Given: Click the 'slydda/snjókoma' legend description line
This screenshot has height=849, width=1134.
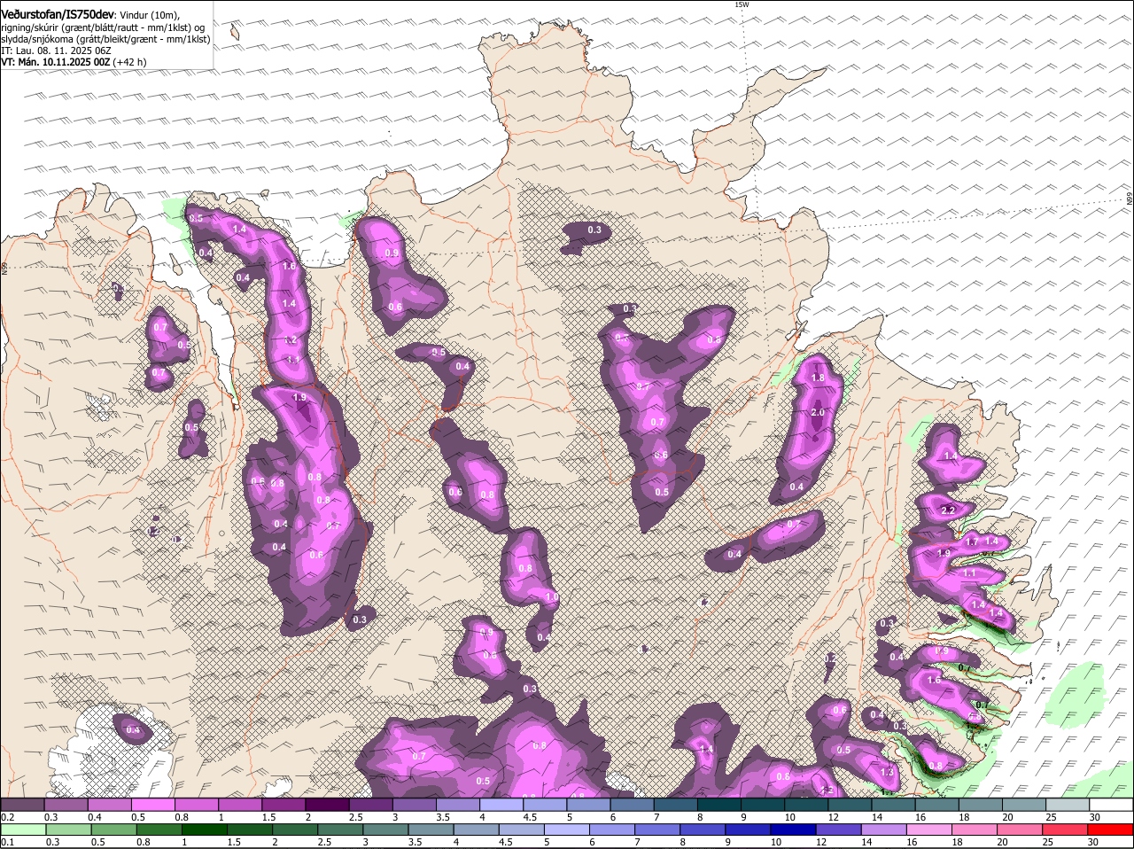Looking at the screenshot, I should [x=105, y=39].
